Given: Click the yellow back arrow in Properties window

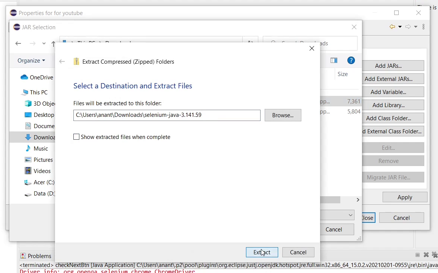Looking at the screenshot, I should click(x=392, y=27).
